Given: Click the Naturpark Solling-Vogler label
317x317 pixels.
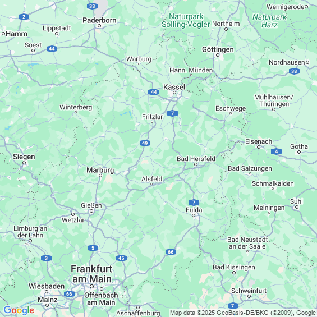Looking at the screenshot, I should 186,20.
